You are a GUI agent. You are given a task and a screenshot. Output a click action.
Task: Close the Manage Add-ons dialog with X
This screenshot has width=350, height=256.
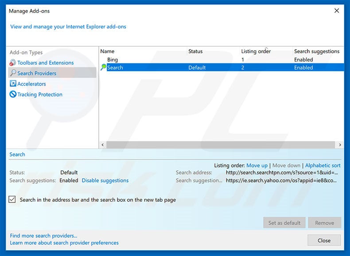(x=337, y=11)
